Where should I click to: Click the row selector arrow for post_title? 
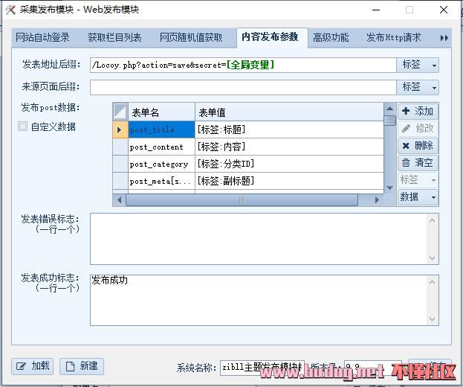coord(120,129)
